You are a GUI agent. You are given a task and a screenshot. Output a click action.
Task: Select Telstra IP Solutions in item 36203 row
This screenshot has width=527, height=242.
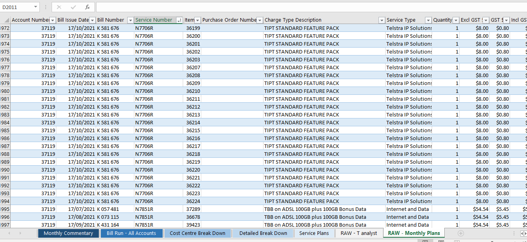coord(409,59)
